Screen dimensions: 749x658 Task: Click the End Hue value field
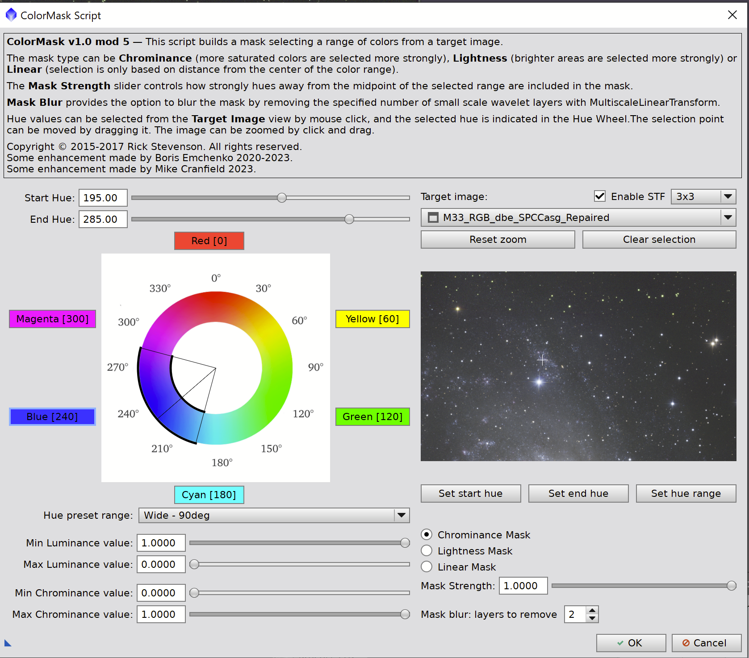click(x=103, y=219)
